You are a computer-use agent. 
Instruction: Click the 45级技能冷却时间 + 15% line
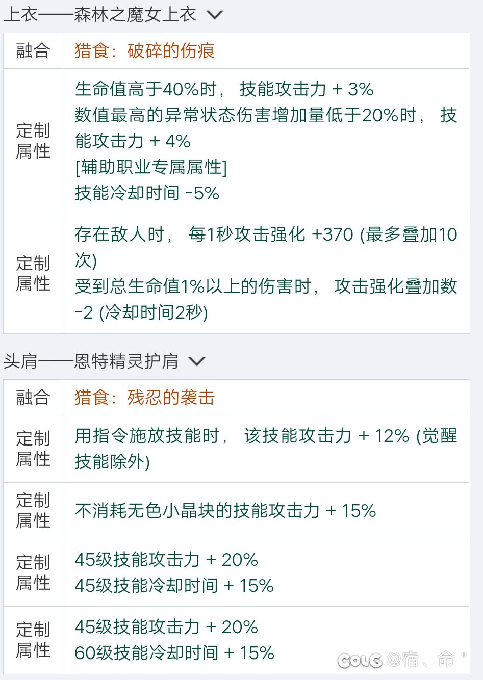(x=174, y=585)
